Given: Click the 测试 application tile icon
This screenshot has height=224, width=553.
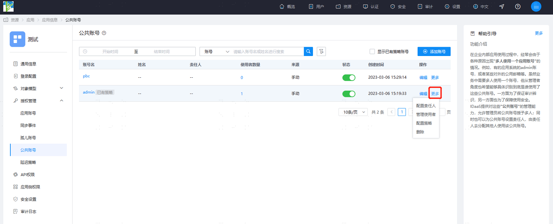Looking at the screenshot, I should [17, 39].
